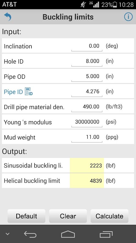136x243 pixels.
Task: Select the Helical buckling limit yellow result
Action: point(87,181)
